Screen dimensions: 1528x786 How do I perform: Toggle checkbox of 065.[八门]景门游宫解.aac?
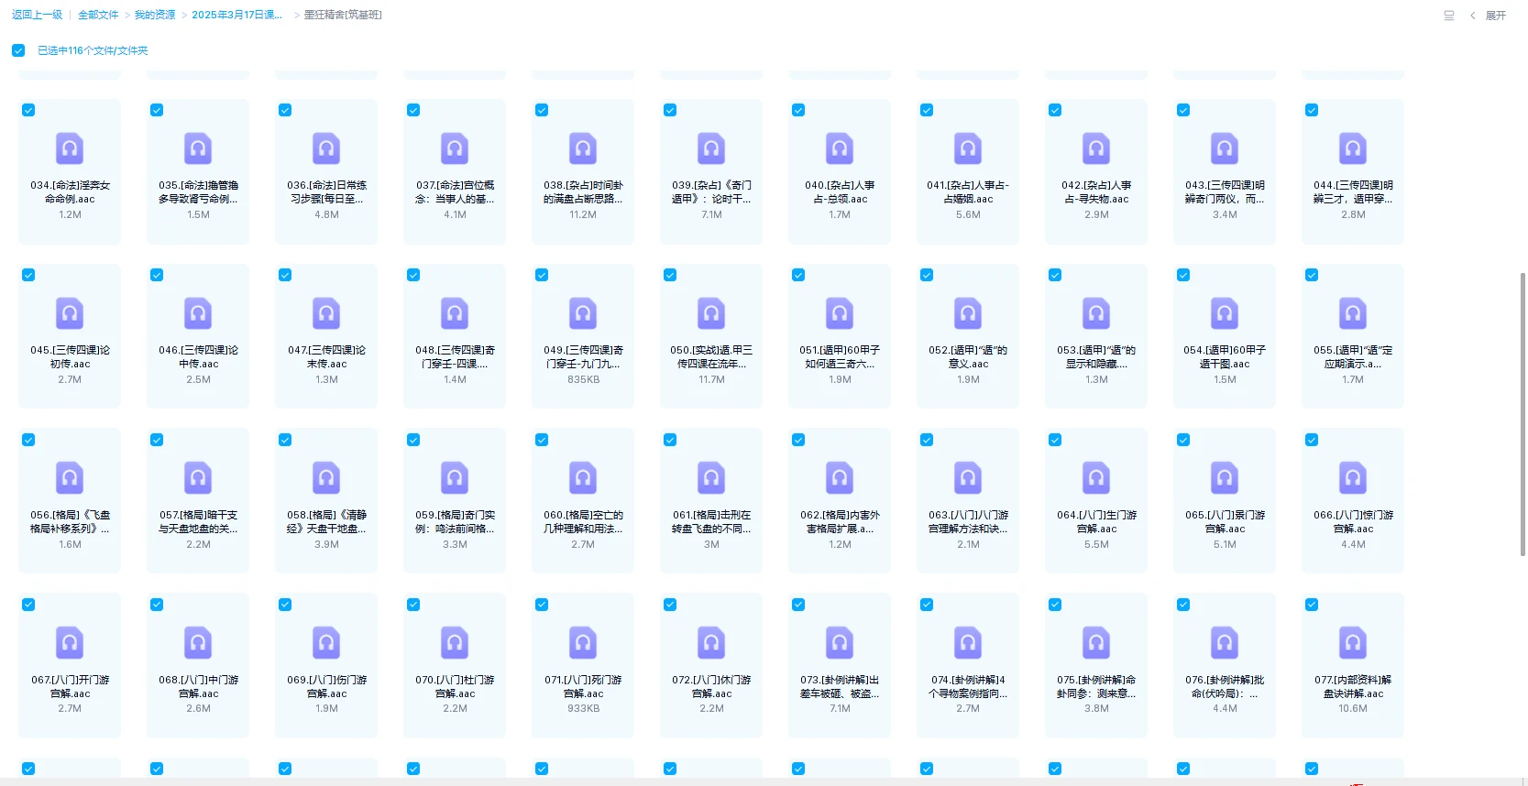pyautogui.click(x=1183, y=440)
